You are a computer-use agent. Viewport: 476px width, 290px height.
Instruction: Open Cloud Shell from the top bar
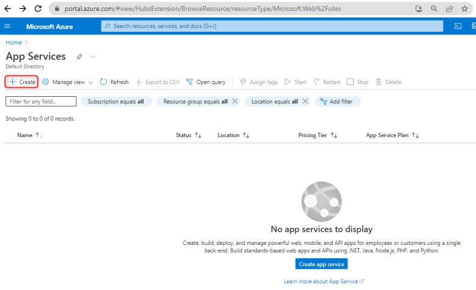458,26
